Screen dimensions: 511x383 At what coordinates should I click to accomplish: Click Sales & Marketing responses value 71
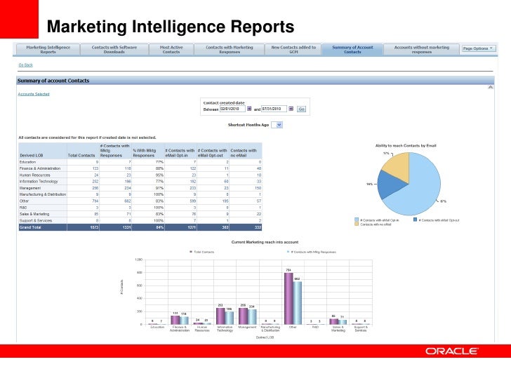[128, 214]
